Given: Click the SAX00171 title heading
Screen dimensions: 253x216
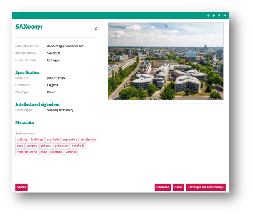Looking at the screenshot, I should pyautogui.click(x=29, y=27).
